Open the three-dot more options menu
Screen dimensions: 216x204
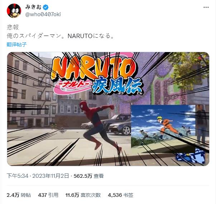(x=206, y=7)
